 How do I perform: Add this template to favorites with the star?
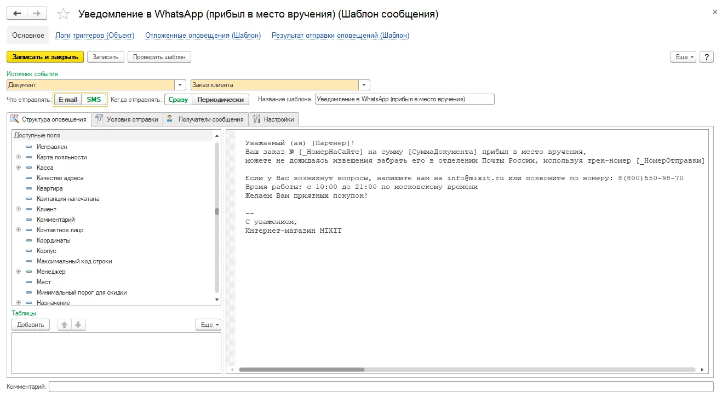click(64, 14)
